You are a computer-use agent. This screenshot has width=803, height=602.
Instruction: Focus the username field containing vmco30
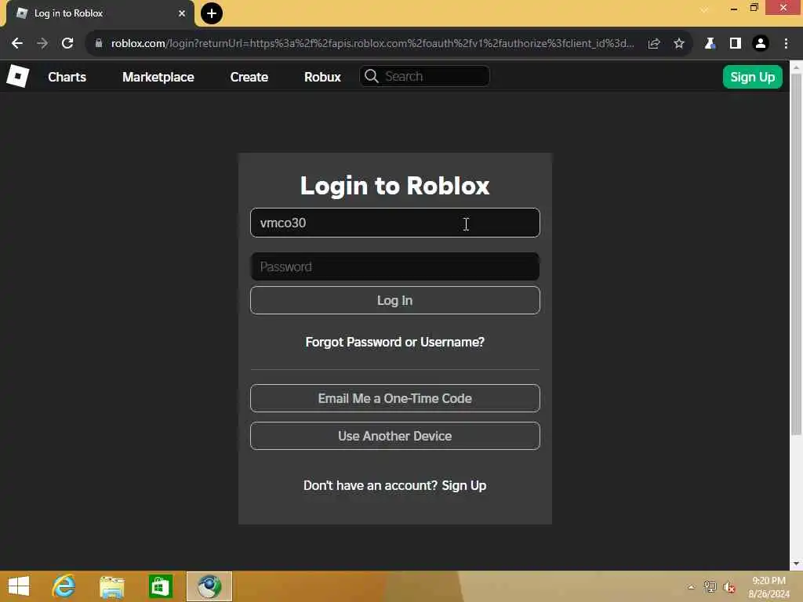point(395,223)
